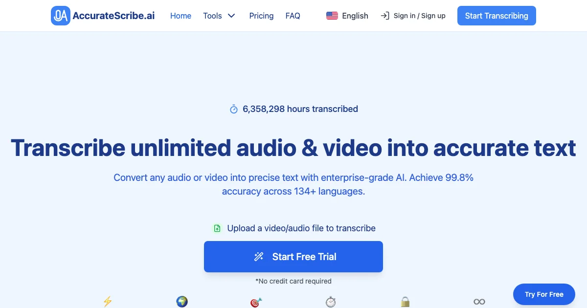Screen dimensions: 587x308
Task: Click the main headline about transcribing audio
Action: 293,148
